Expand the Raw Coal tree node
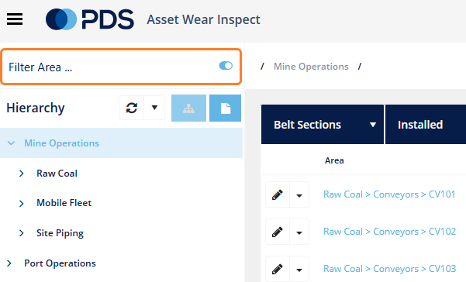 pos(22,174)
